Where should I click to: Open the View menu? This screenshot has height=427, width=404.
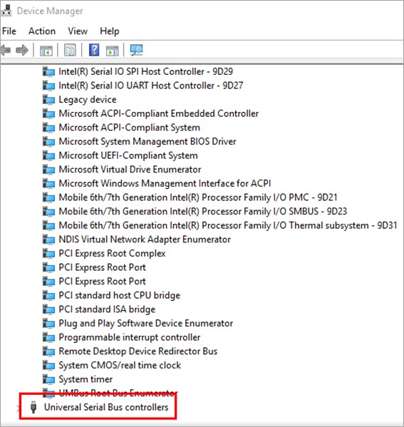(x=78, y=31)
